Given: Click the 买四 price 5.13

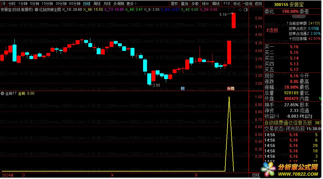Looking at the screenshot, I should 294,64.
